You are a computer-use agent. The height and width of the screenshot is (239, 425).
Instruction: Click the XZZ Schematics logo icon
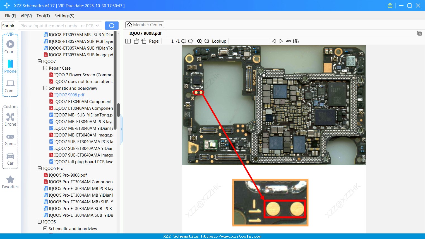tap(7, 6)
